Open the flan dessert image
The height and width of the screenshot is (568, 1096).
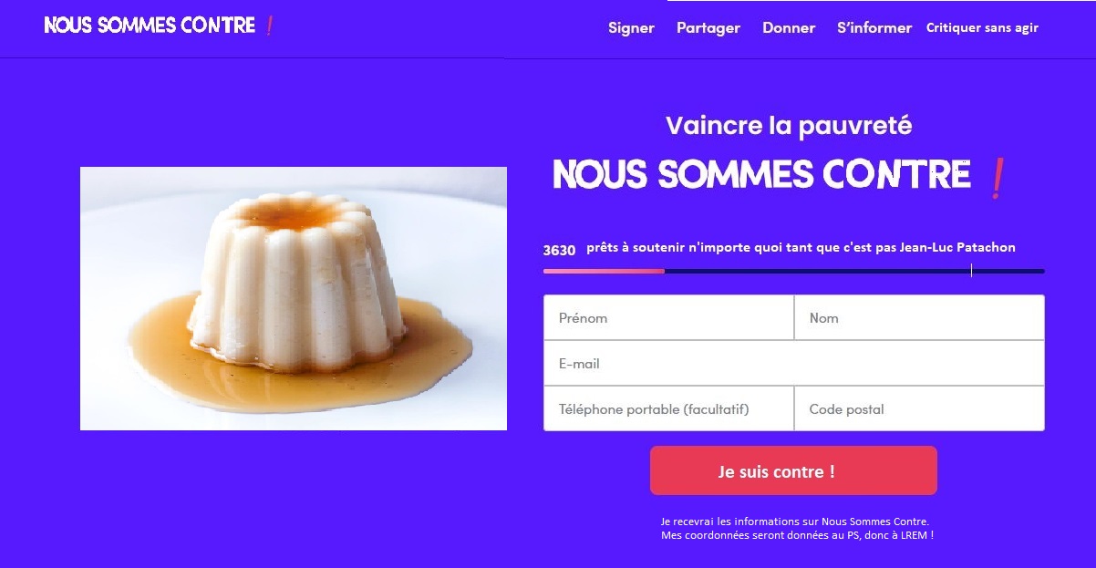(294, 298)
